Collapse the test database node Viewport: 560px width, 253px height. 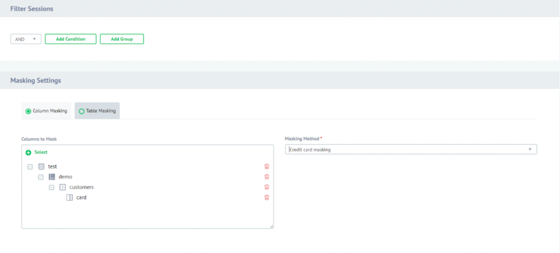click(x=30, y=166)
